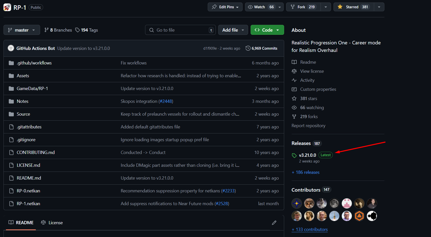Screen dimensions: 431x237
Task: Expand the Add file dropdown
Action: pyautogui.click(x=233, y=30)
